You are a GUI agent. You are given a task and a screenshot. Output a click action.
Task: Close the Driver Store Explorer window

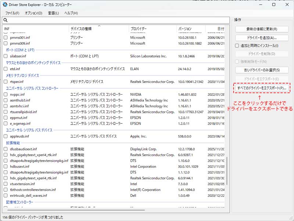tap(287, 4)
